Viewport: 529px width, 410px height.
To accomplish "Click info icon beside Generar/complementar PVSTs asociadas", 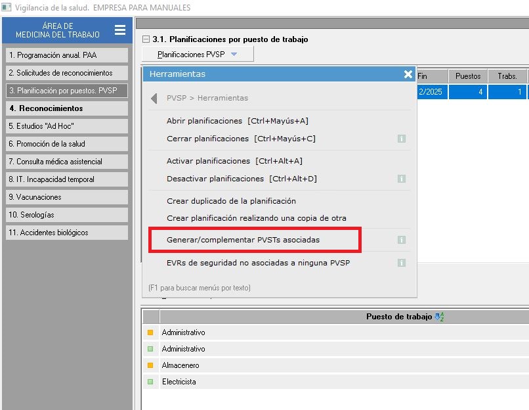I will click(401, 240).
